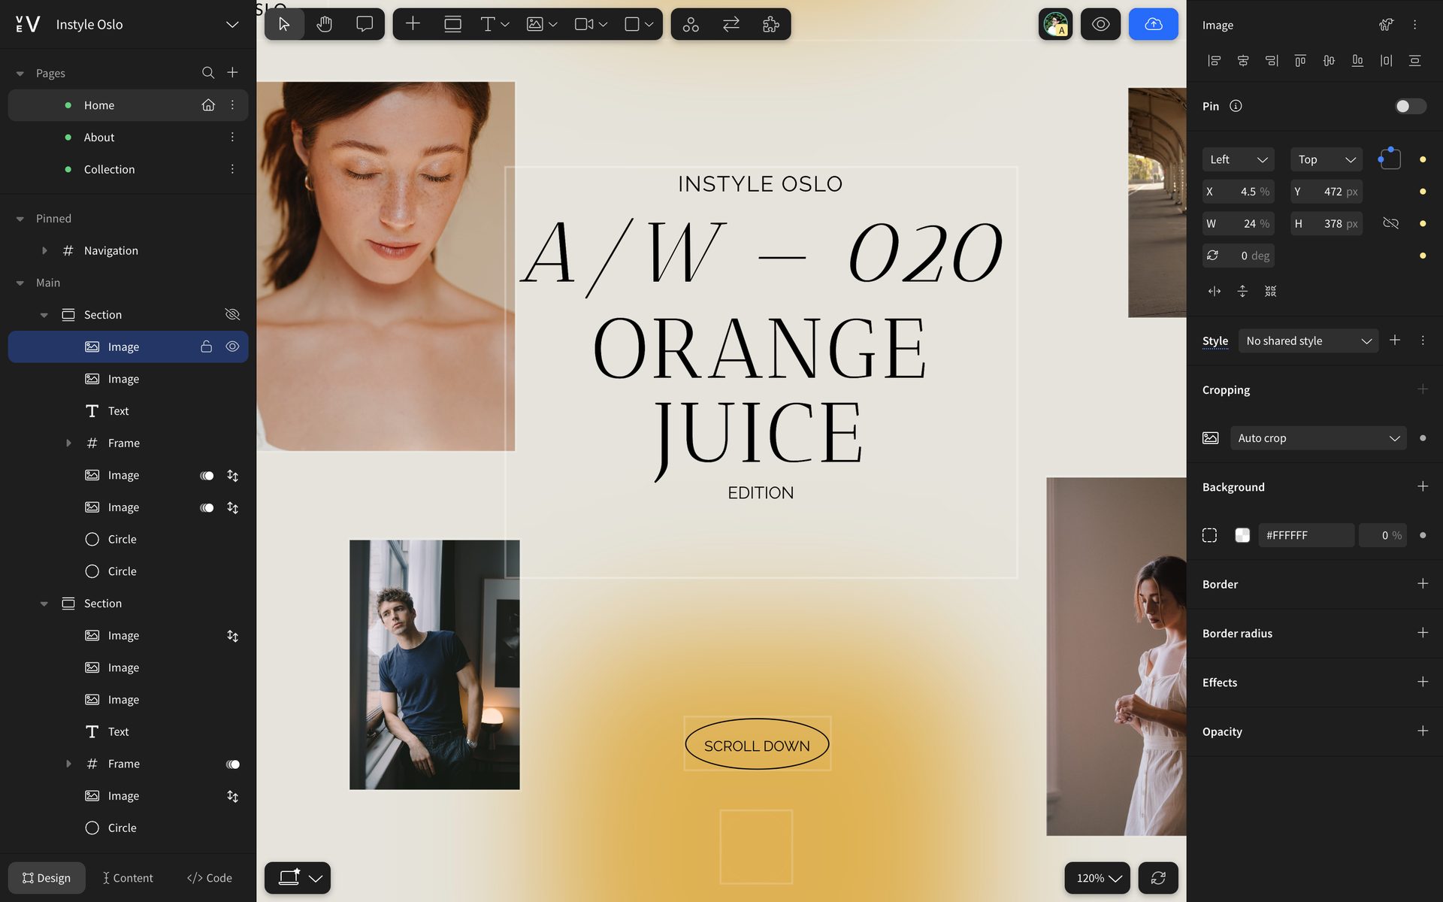1443x902 pixels.
Task: Switch to the Content tab
Action: (x=128, y=878)
